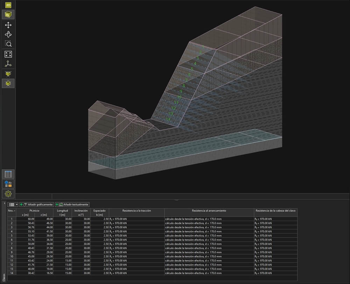Collapse the bottom panel arrow at top-left

coord(5,203)
